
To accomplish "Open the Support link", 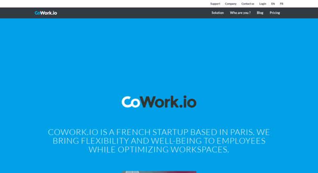I will 215,4.
